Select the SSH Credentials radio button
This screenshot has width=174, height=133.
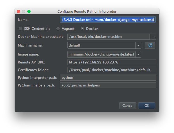[20, 29]
